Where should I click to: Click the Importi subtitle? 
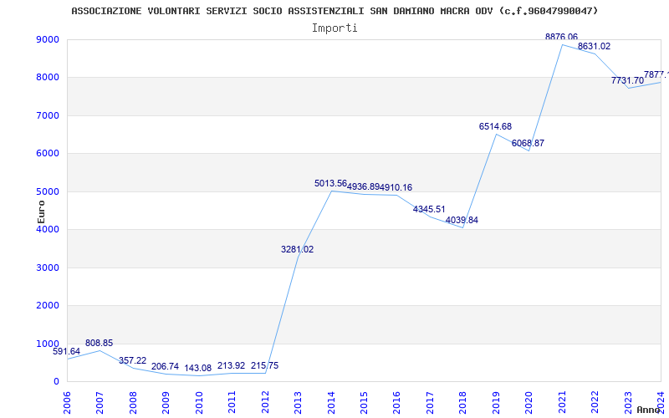point(334,28)
